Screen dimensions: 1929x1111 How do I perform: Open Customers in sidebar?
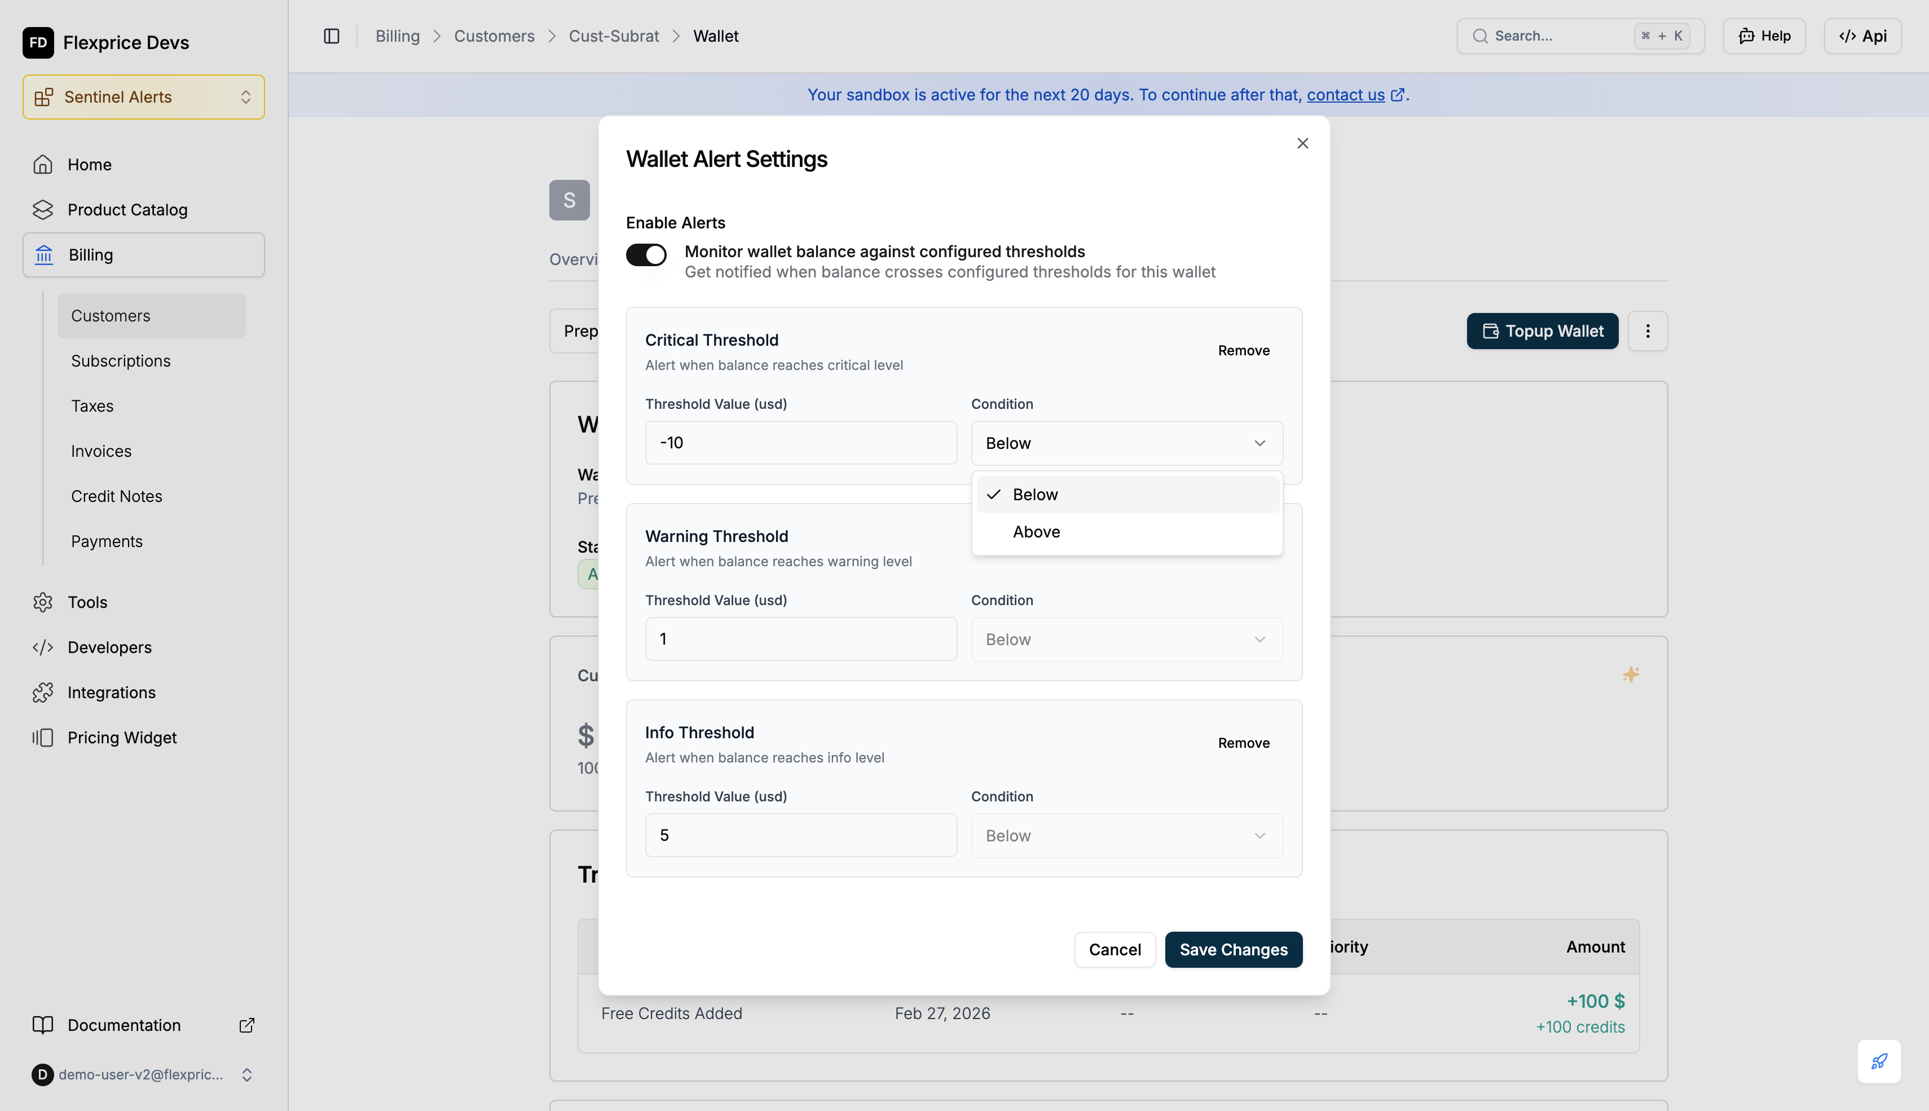click(x=151, y=316)
